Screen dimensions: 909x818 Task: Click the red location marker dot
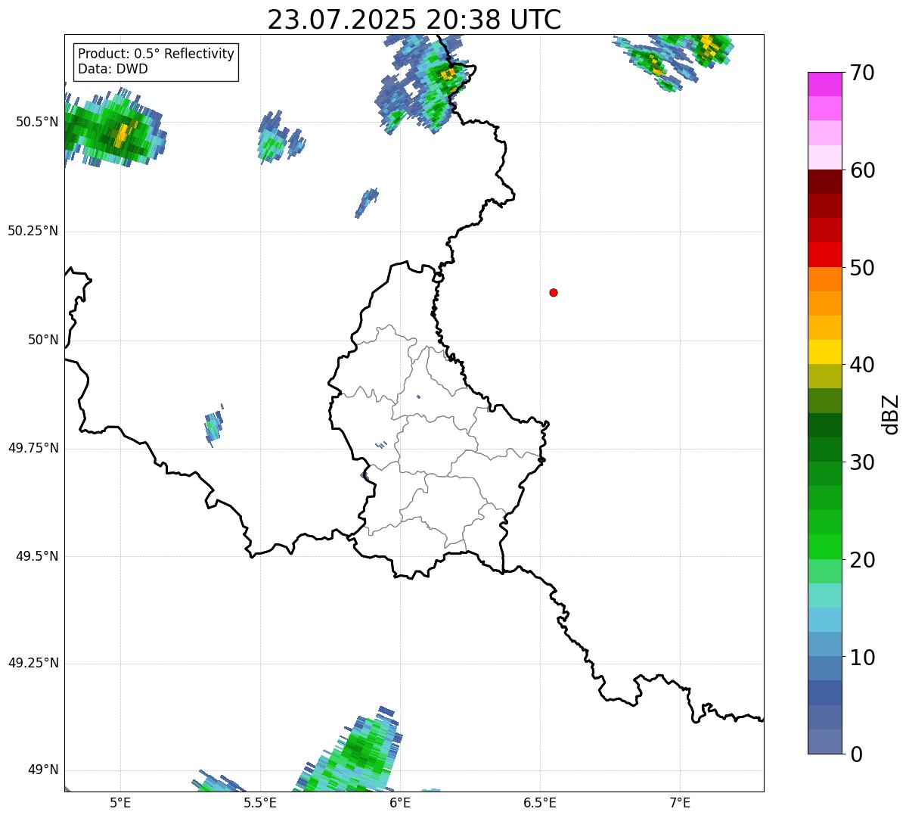click(554, 292)
